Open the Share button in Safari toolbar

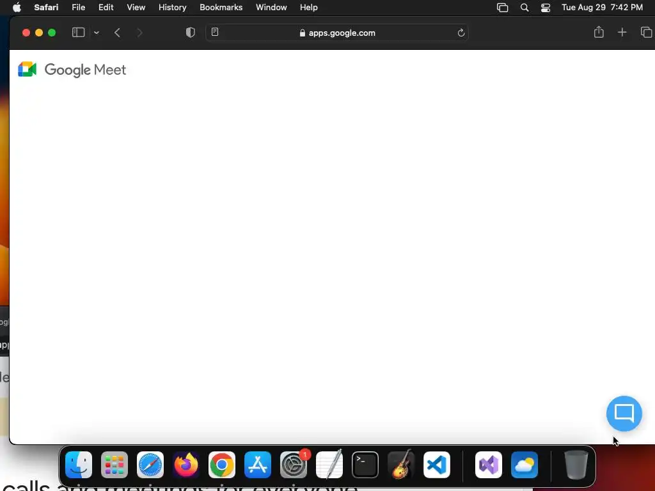click(599, 32)
